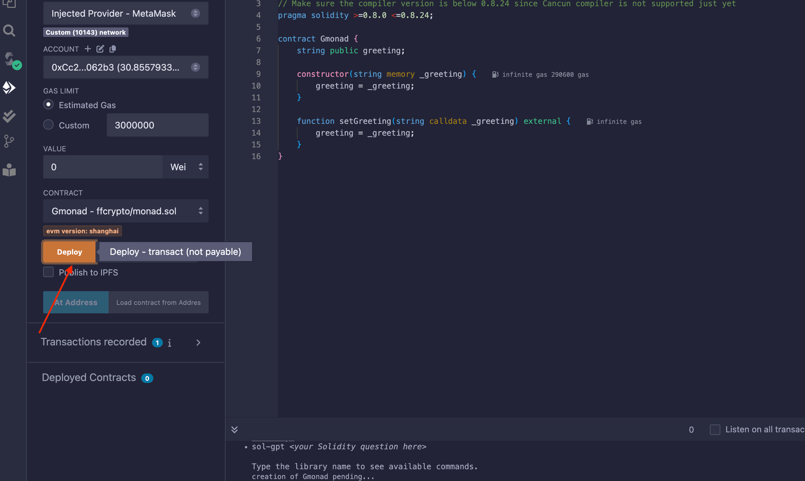Click the VALUE input field showing 0
Screen dimensions: 805x481
click(103, 167)
